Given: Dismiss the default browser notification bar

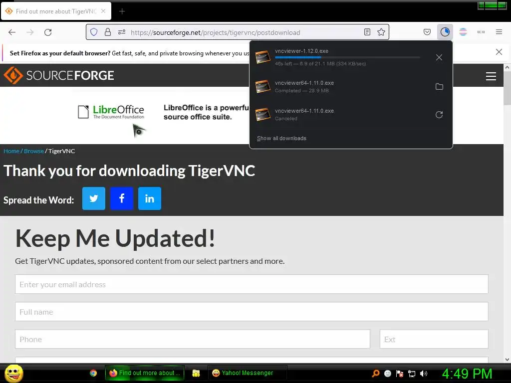Looking at the screenshot, I should pos(499,52).
